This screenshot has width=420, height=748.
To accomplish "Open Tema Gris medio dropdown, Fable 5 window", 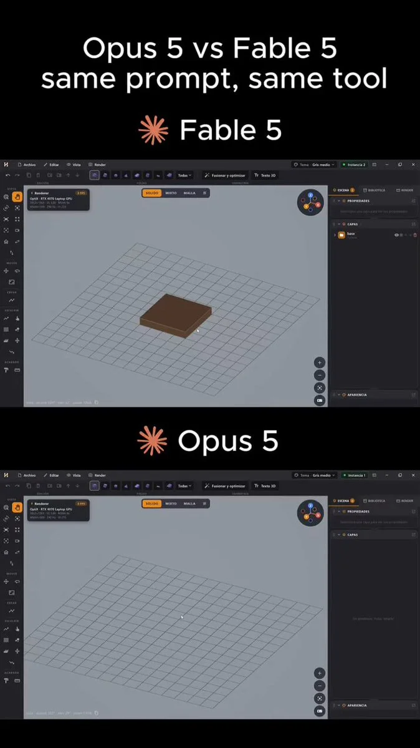I will [x=315, y=165].
